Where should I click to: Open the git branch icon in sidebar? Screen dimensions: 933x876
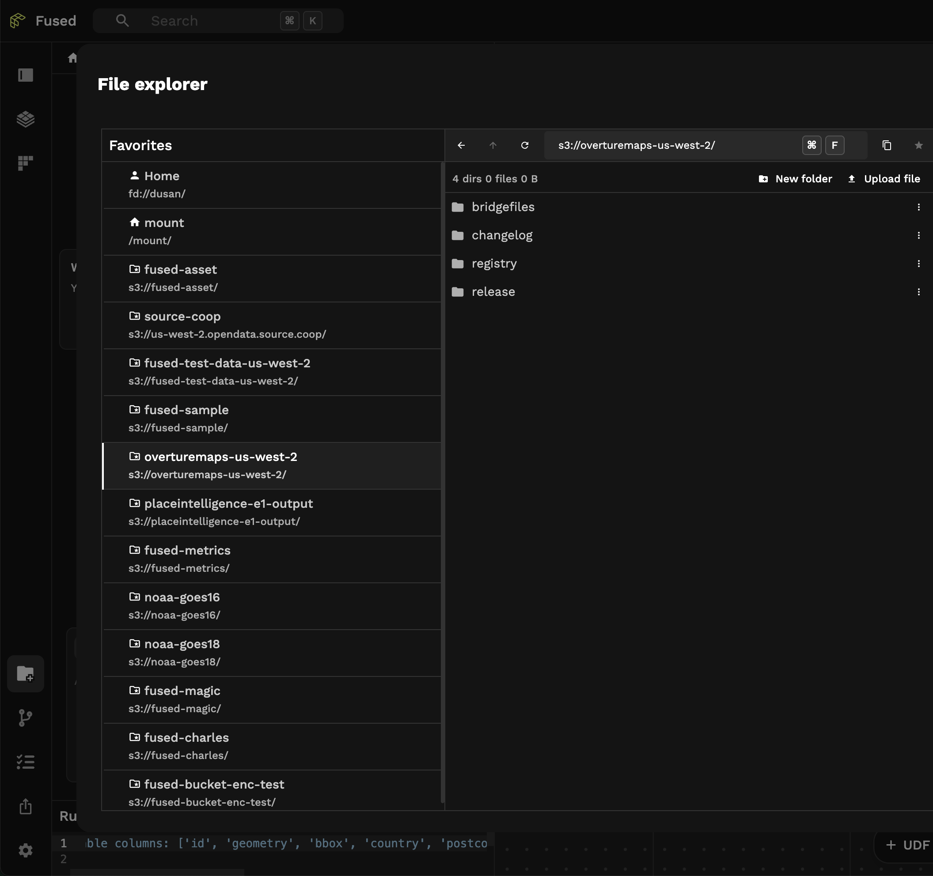point(25,717)
